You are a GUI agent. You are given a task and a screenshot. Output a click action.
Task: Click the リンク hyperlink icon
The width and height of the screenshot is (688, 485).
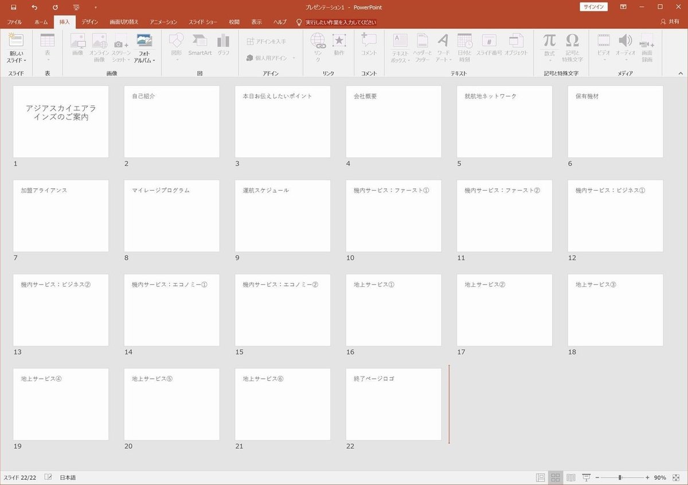pyautogui.click(x=318, y=48)
